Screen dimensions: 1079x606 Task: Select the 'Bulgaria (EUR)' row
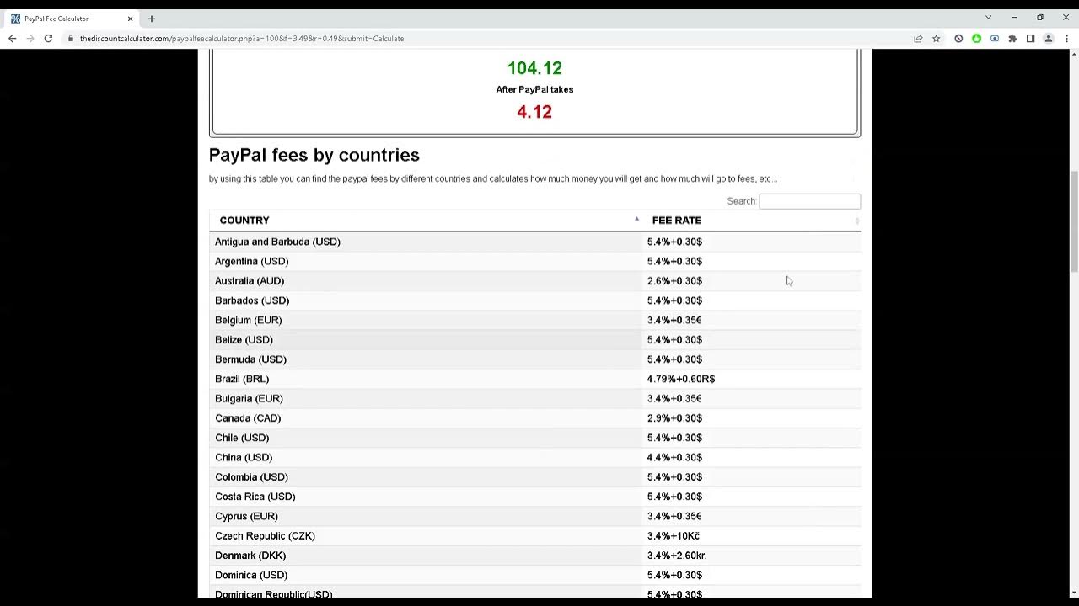[534, 399]
